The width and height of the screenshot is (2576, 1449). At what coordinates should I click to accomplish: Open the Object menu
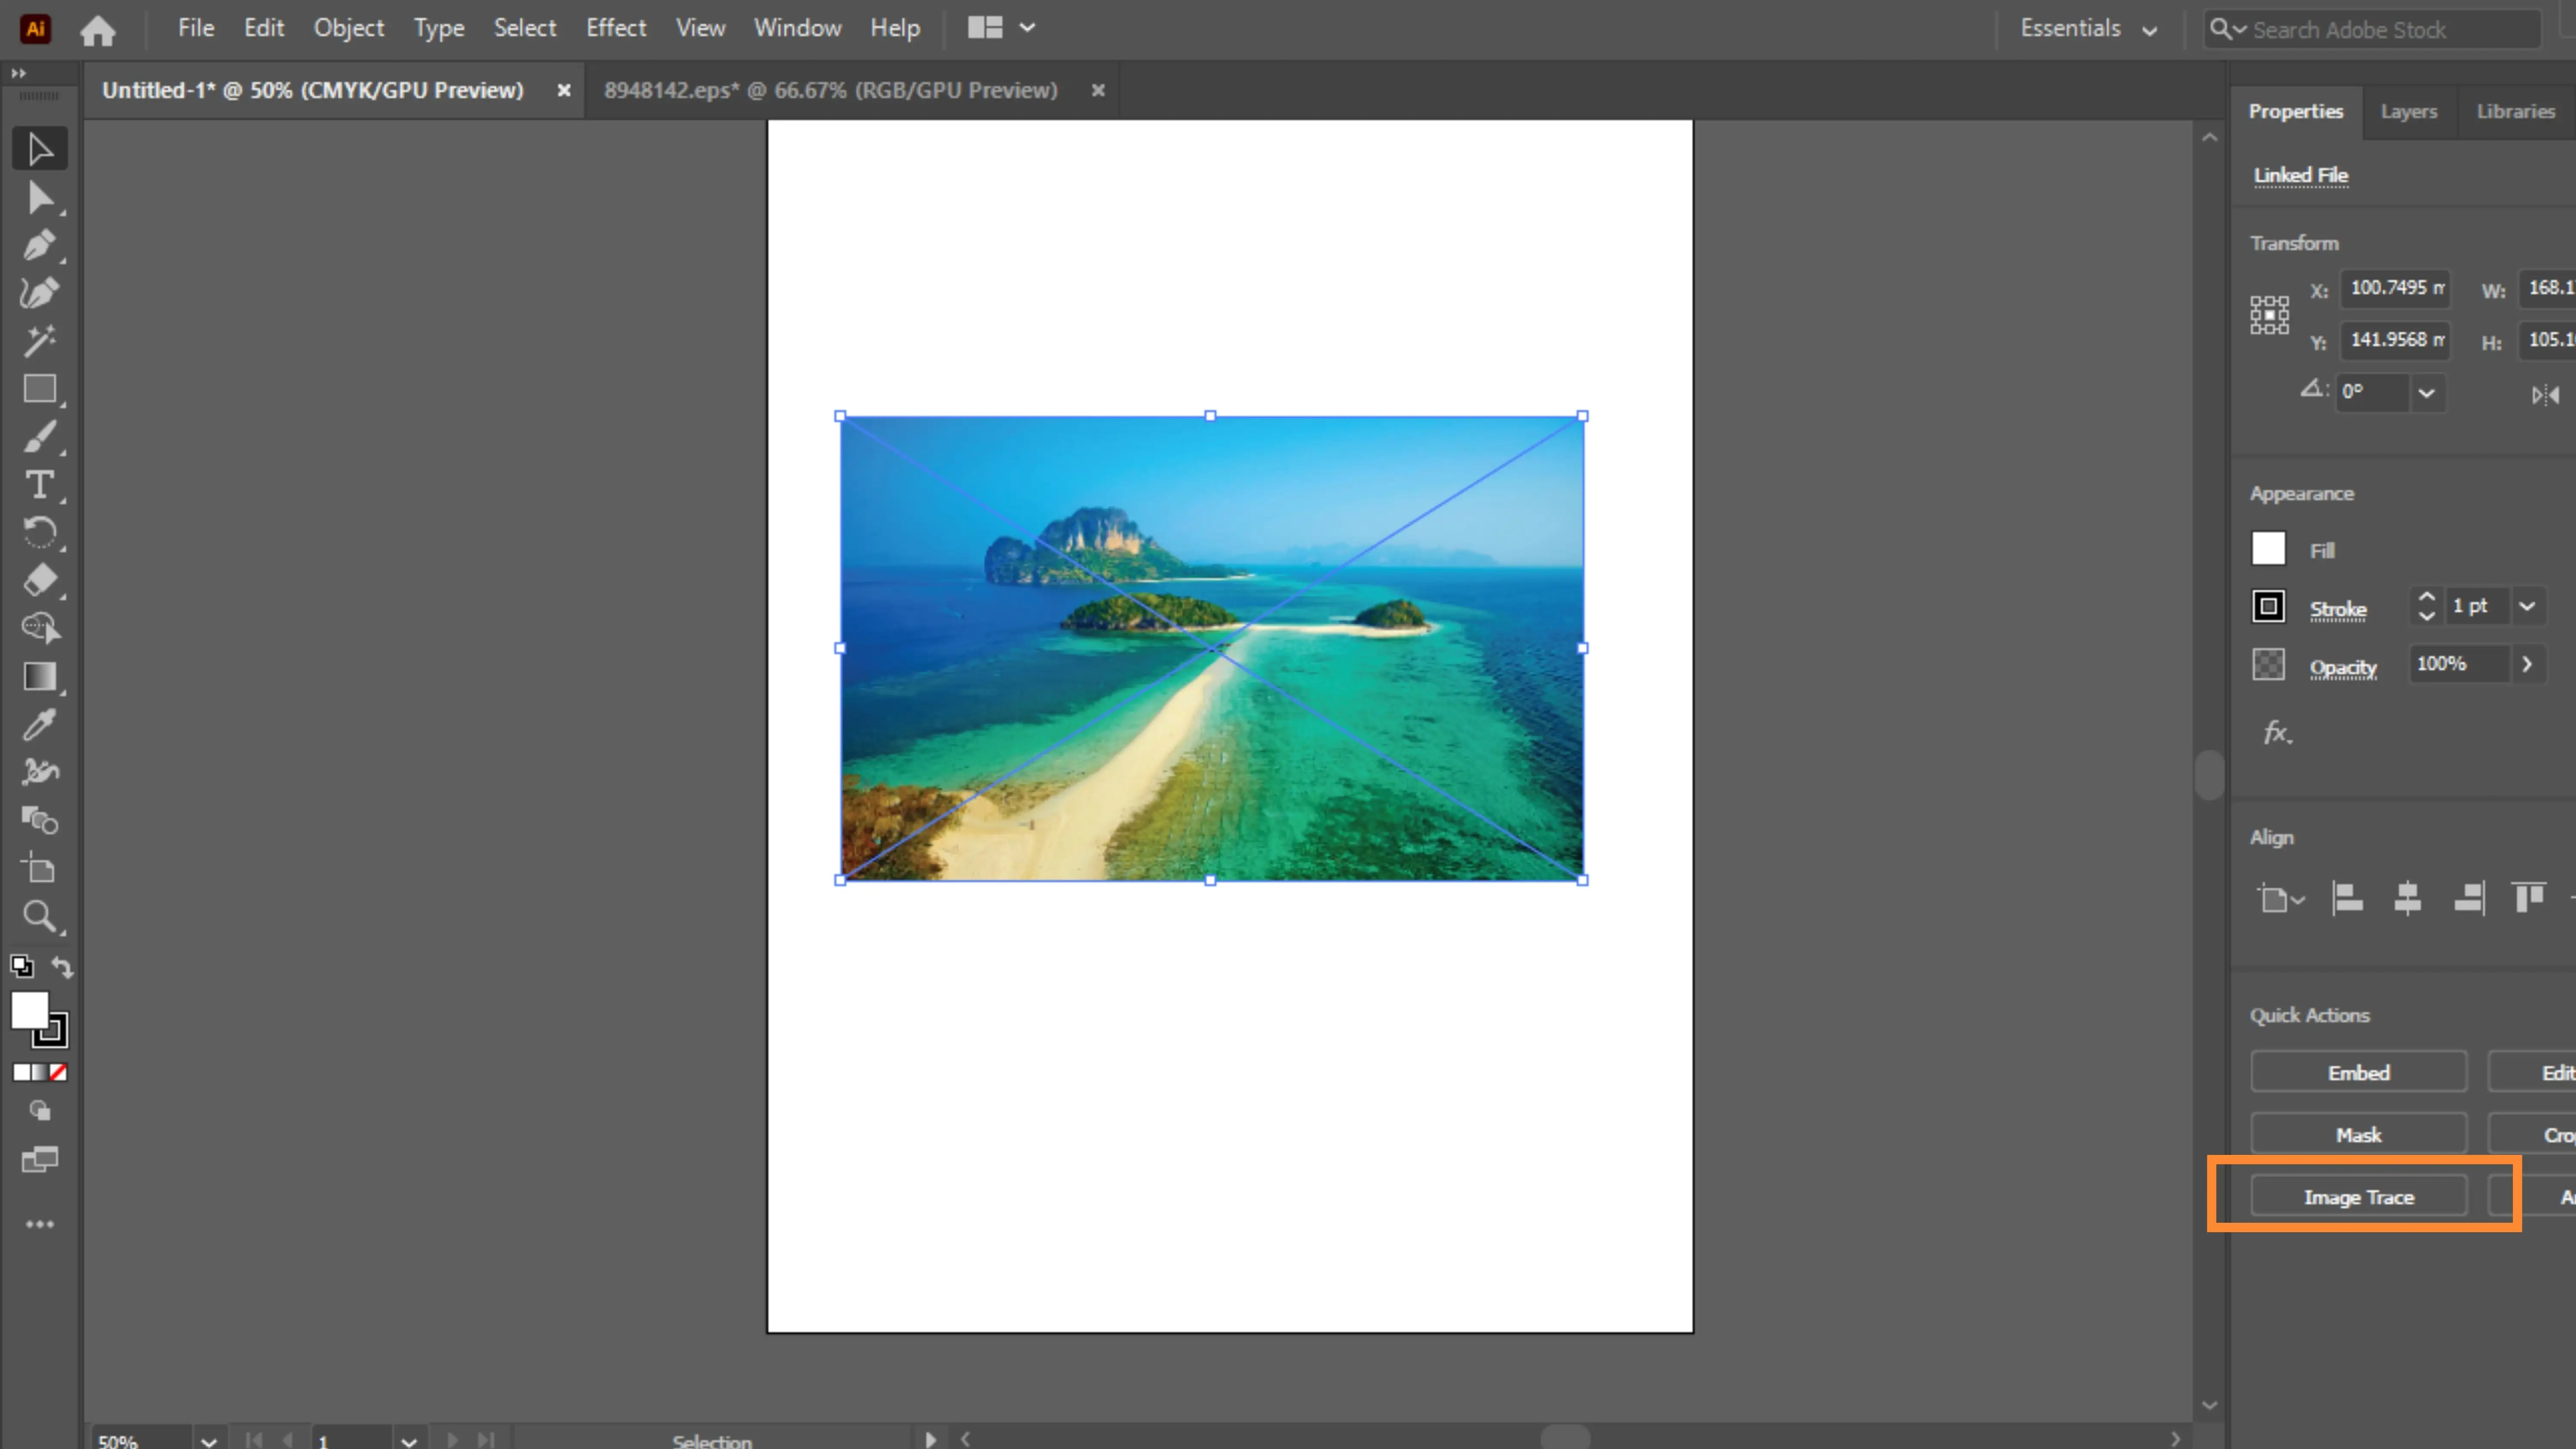coord(349,28)
